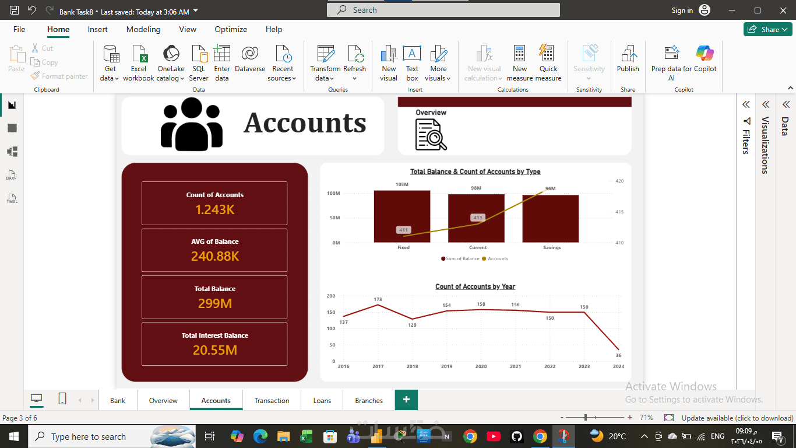
Task: Select the Fixed bar in the chart
Action: coord(402,216)
